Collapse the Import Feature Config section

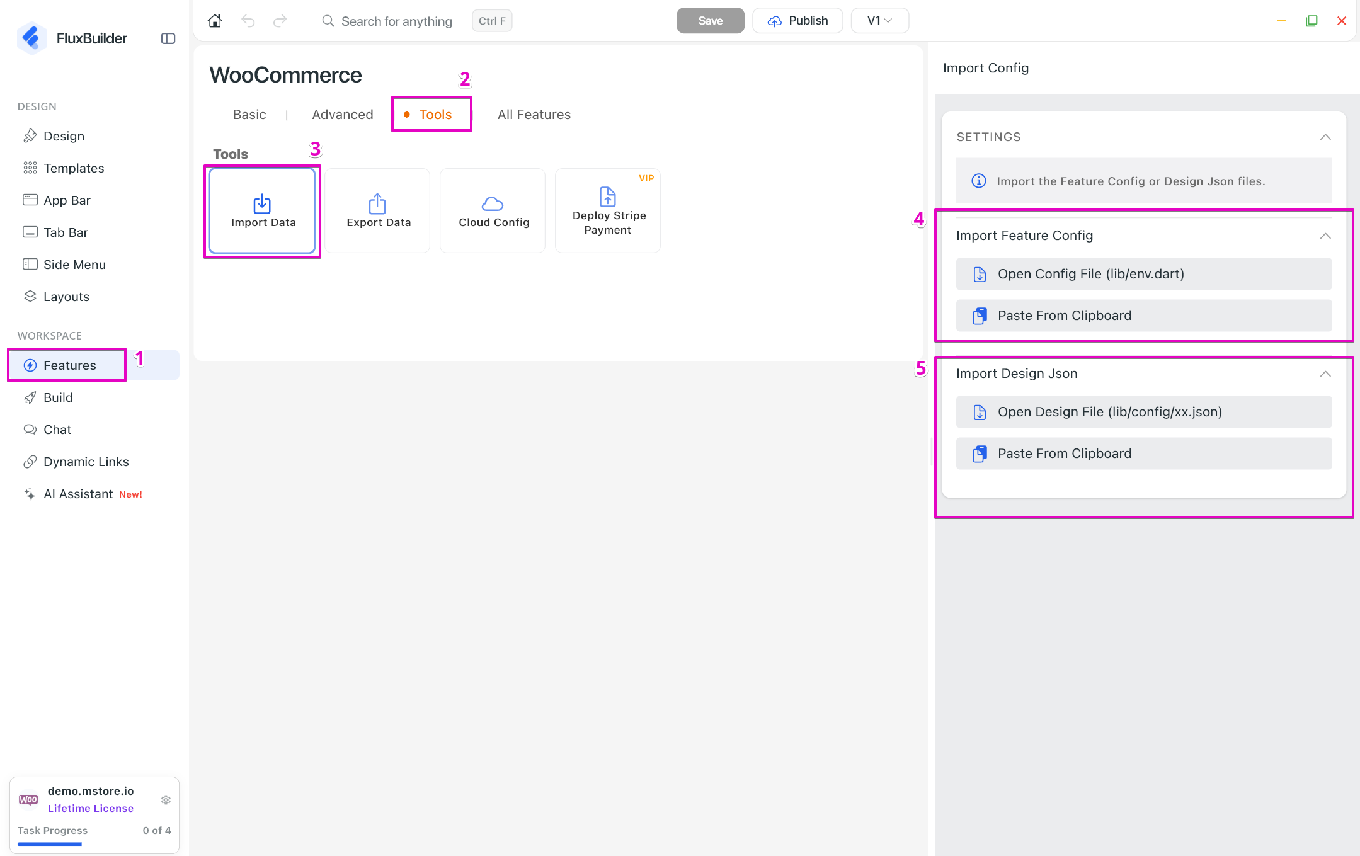pos(1325,236)
